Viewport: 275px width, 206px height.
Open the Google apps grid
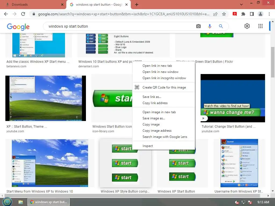[260, 26]
